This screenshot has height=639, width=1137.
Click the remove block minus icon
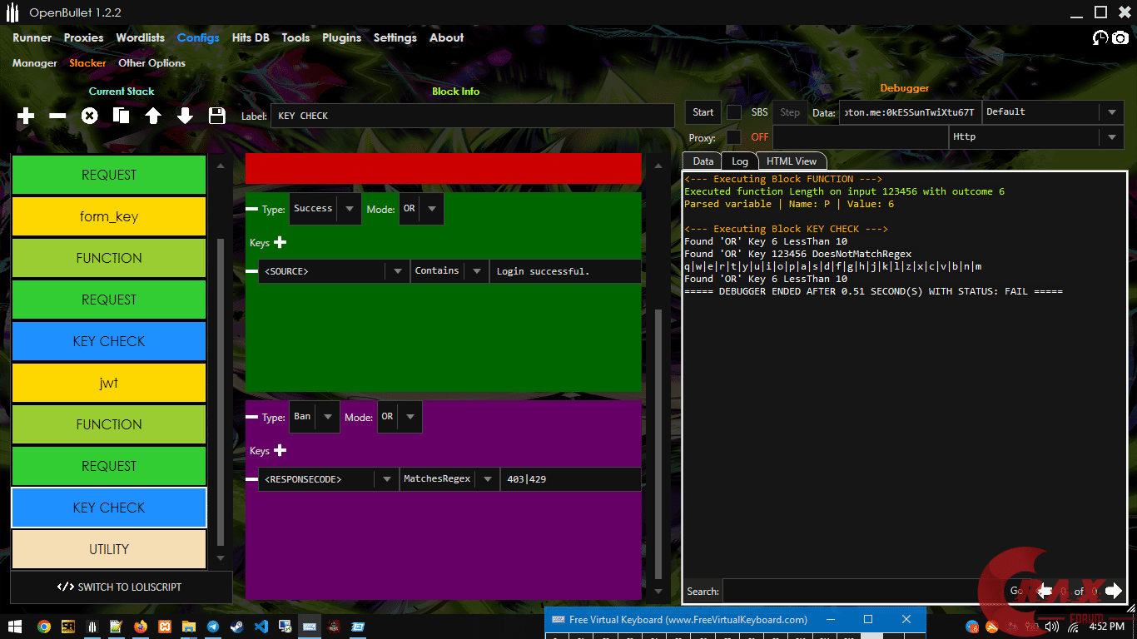57,116
